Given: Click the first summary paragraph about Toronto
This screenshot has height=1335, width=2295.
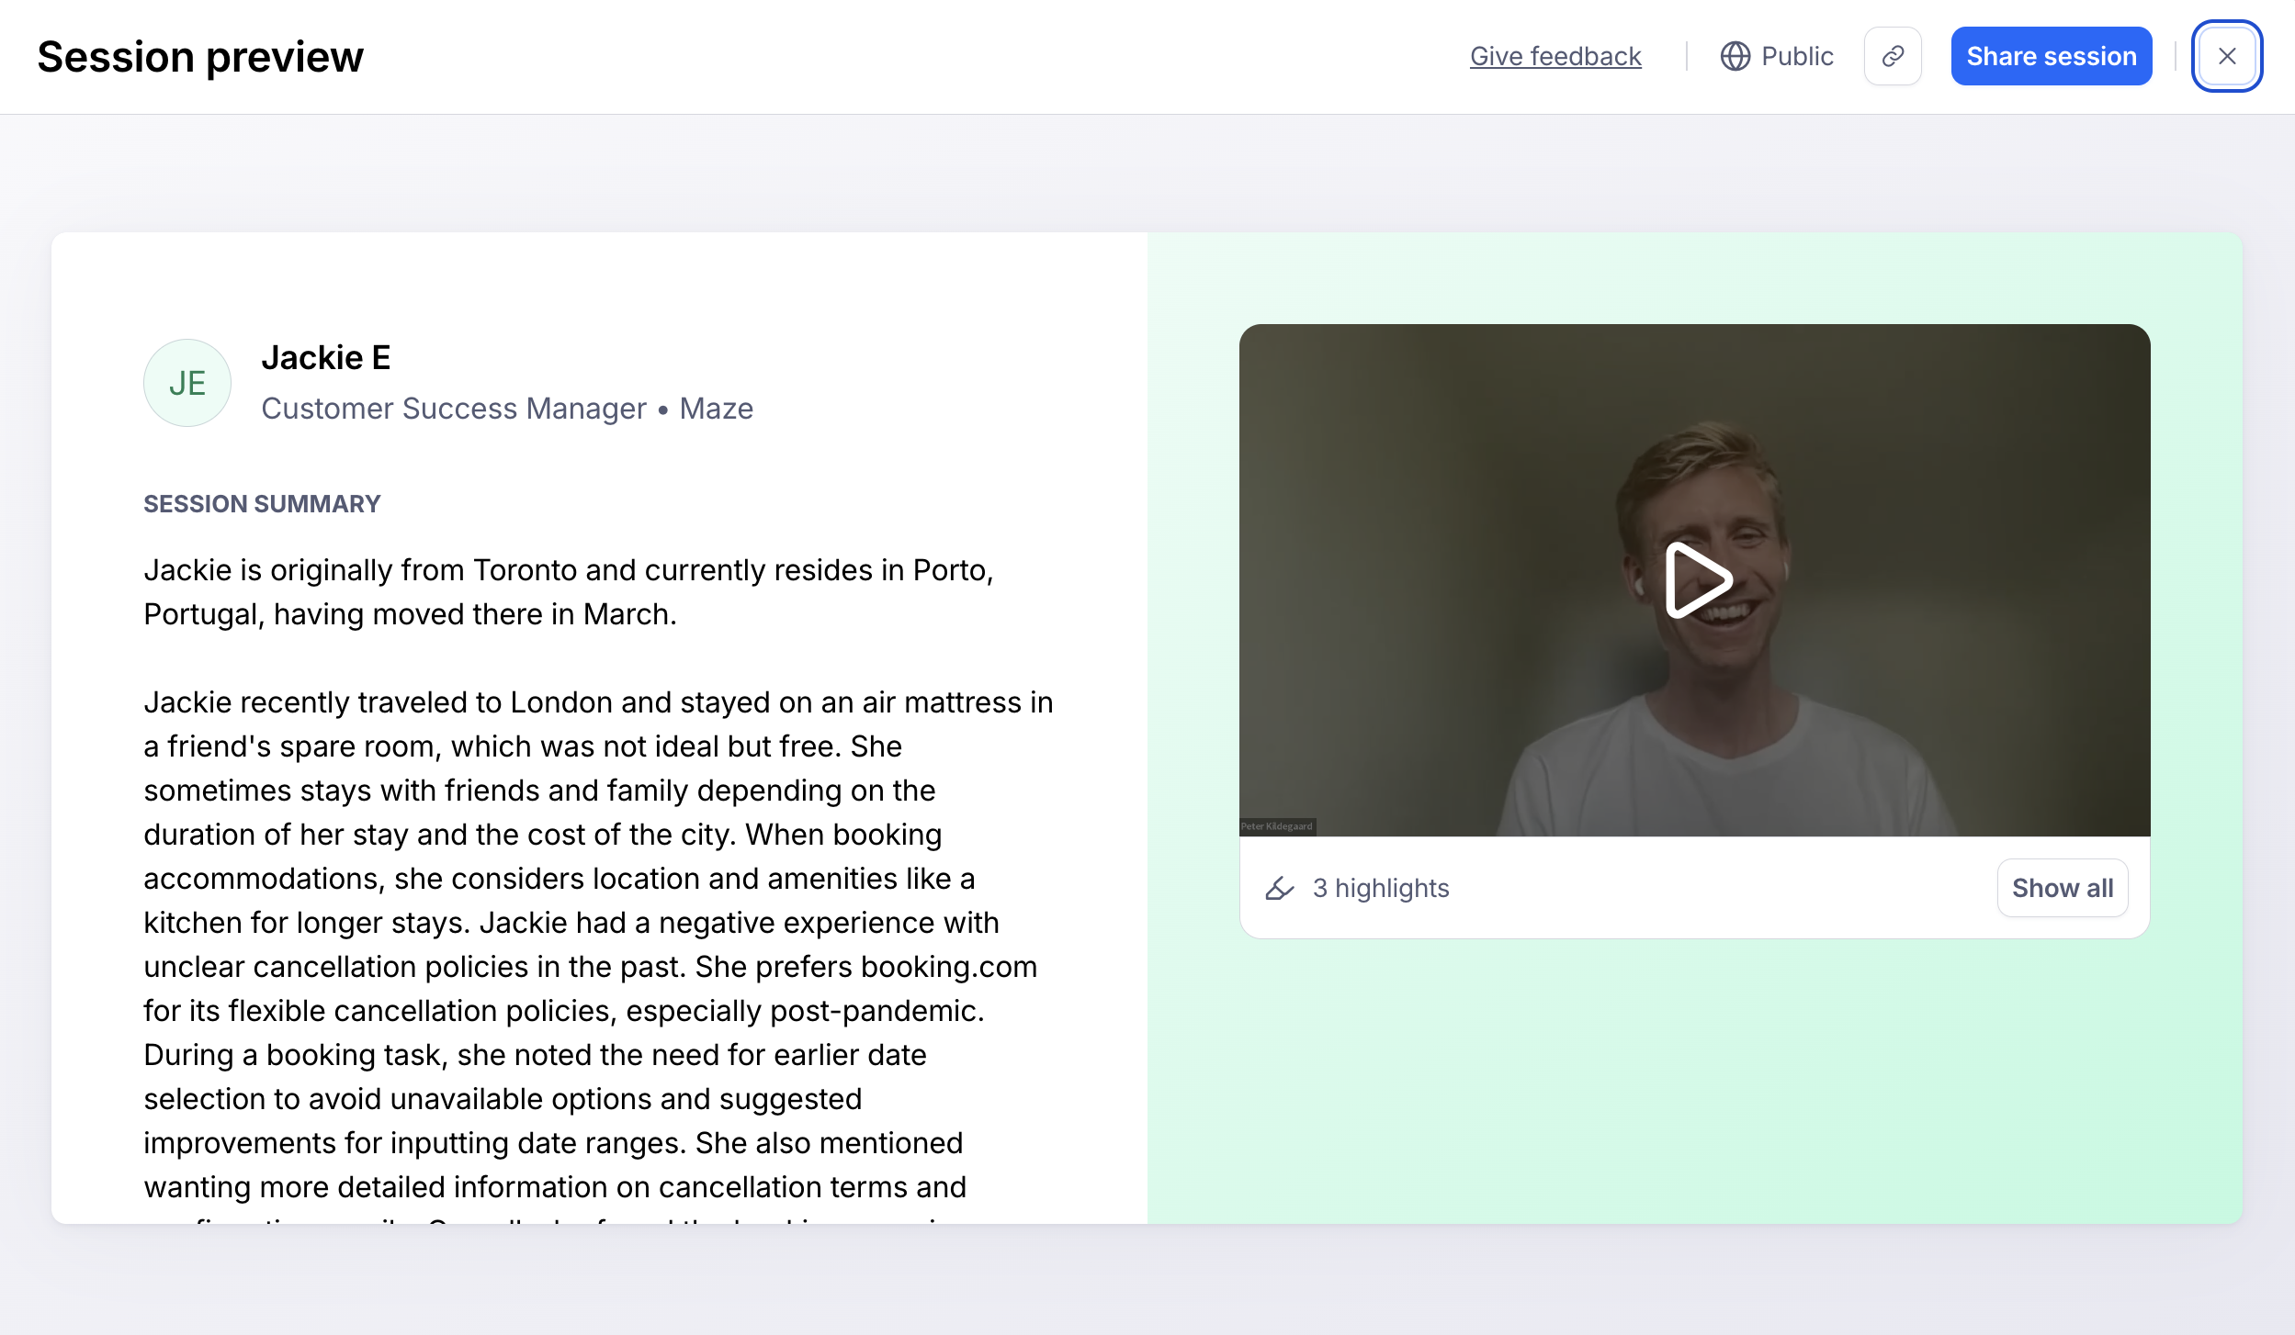Looking at the screenshot, I should pos(568,592).
